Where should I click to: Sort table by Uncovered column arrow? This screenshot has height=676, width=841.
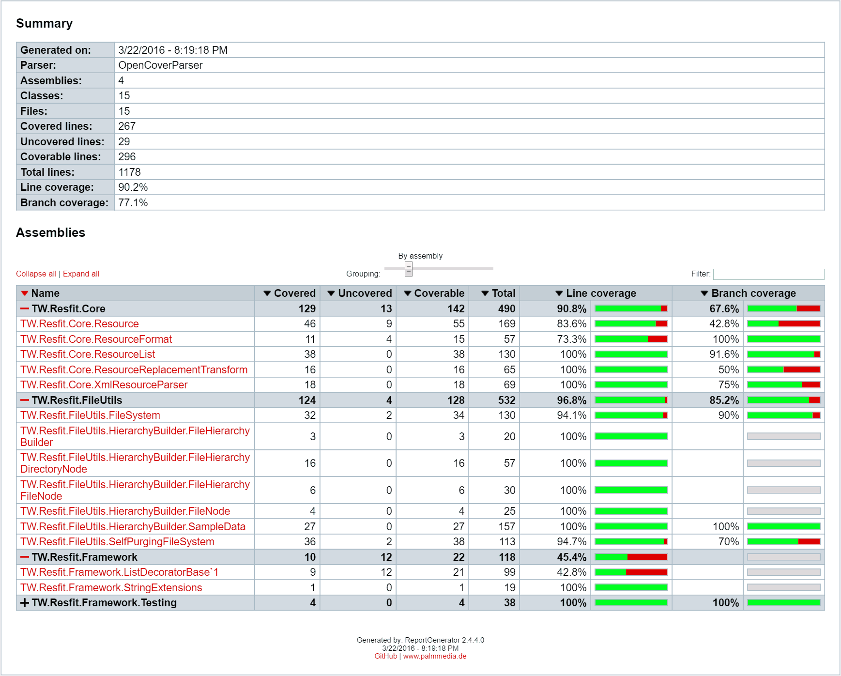pos(331,293)
